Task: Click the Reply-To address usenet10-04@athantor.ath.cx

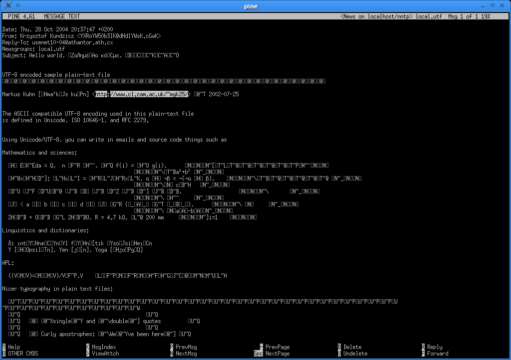Action: point(72,42)
